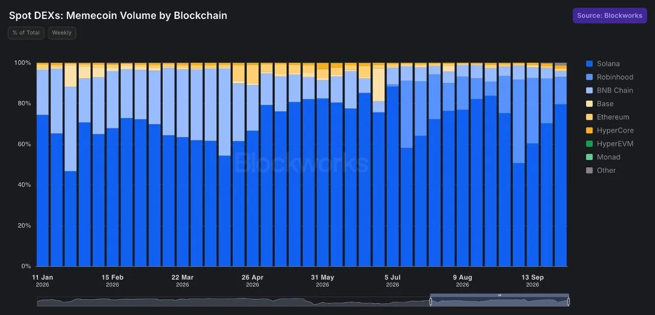Click the range selector's top grip bar

(x=499, y=295)
